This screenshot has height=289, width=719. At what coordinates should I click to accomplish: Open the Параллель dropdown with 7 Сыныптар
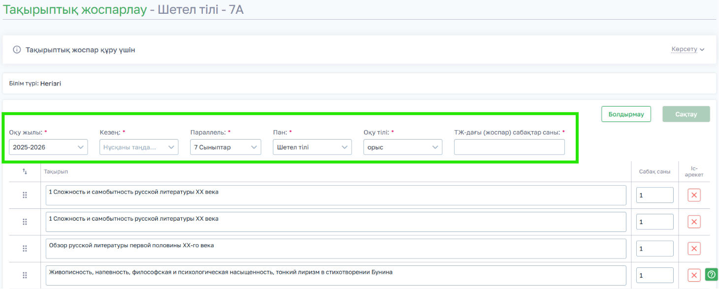pyautogui.click(x=226, y=147)
